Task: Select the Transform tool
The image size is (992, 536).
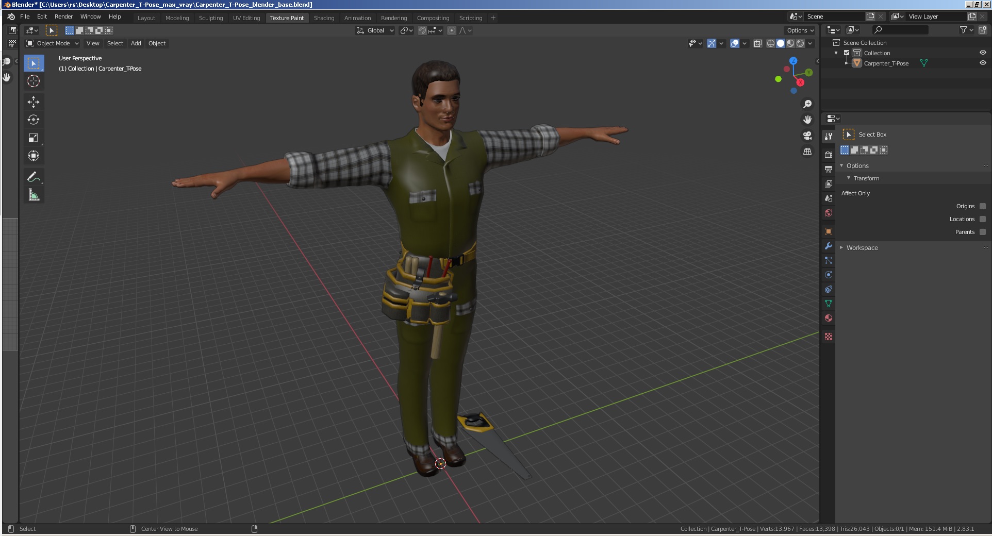Action: (34, 156)
